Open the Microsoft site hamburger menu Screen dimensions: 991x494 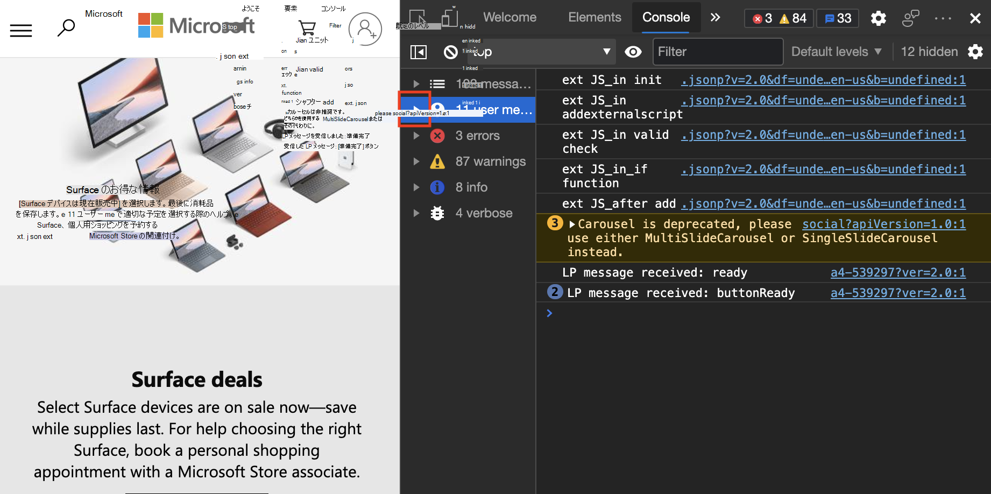21,30
